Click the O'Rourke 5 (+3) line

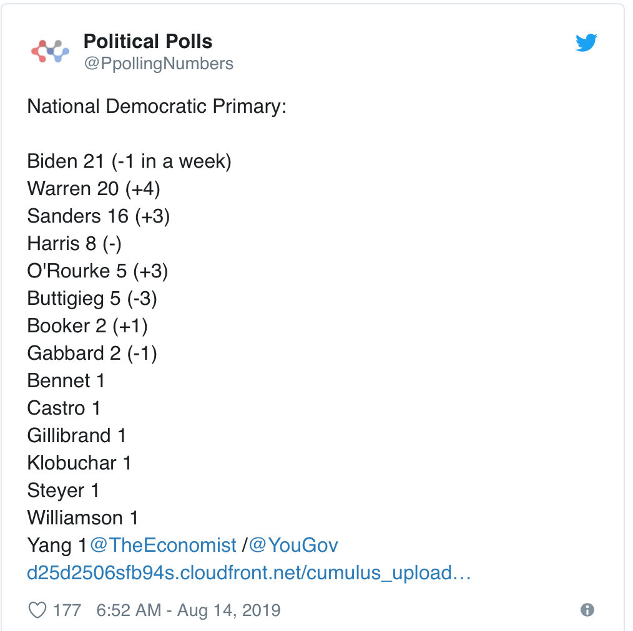(97, 271)
